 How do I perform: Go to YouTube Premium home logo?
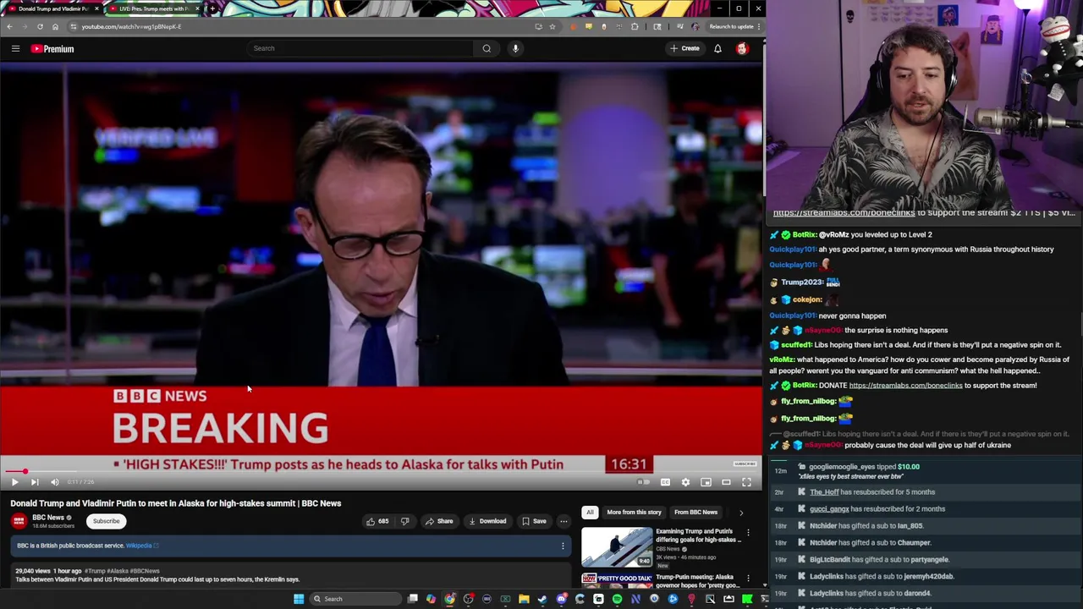click(x=52, y=48)
